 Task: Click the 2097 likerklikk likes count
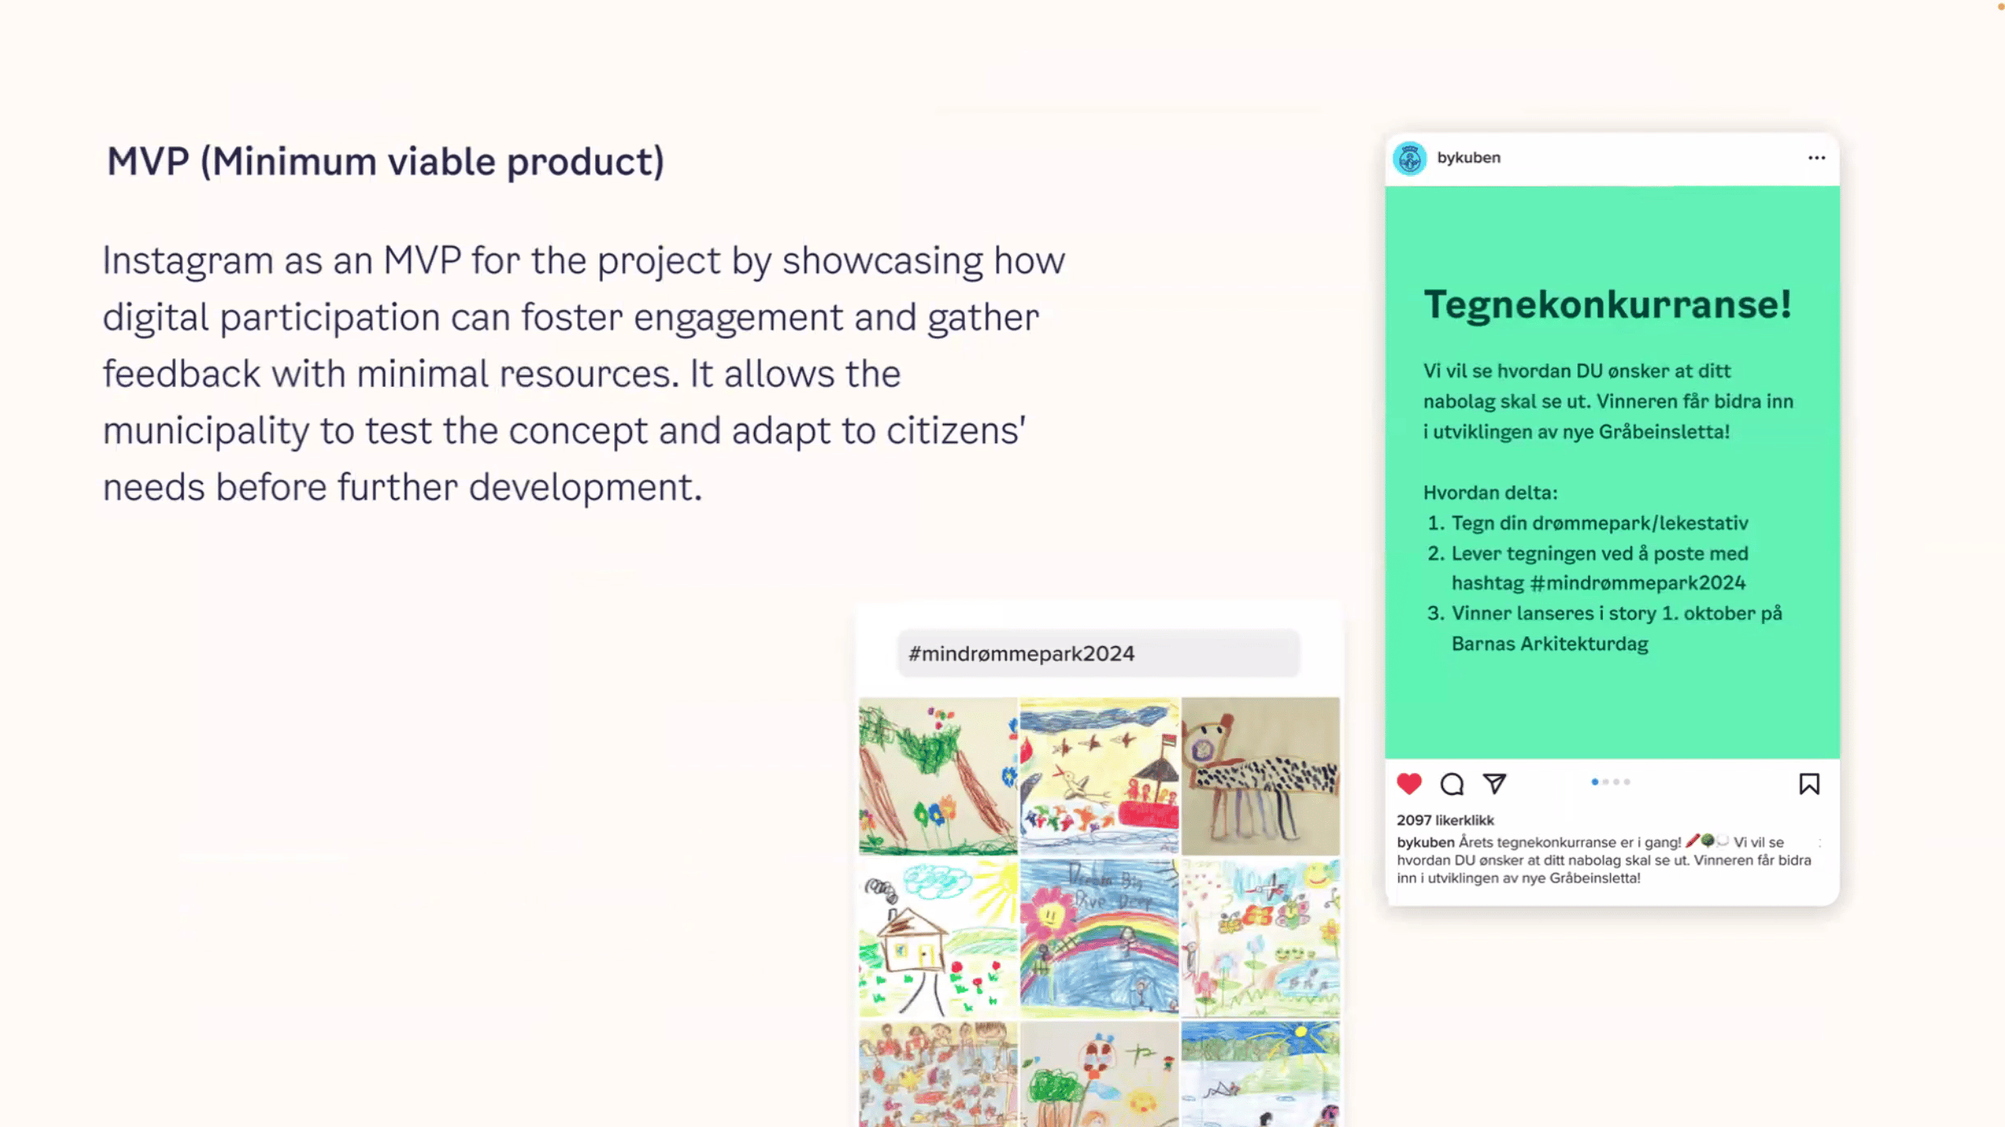click(x=1445, y=820)
